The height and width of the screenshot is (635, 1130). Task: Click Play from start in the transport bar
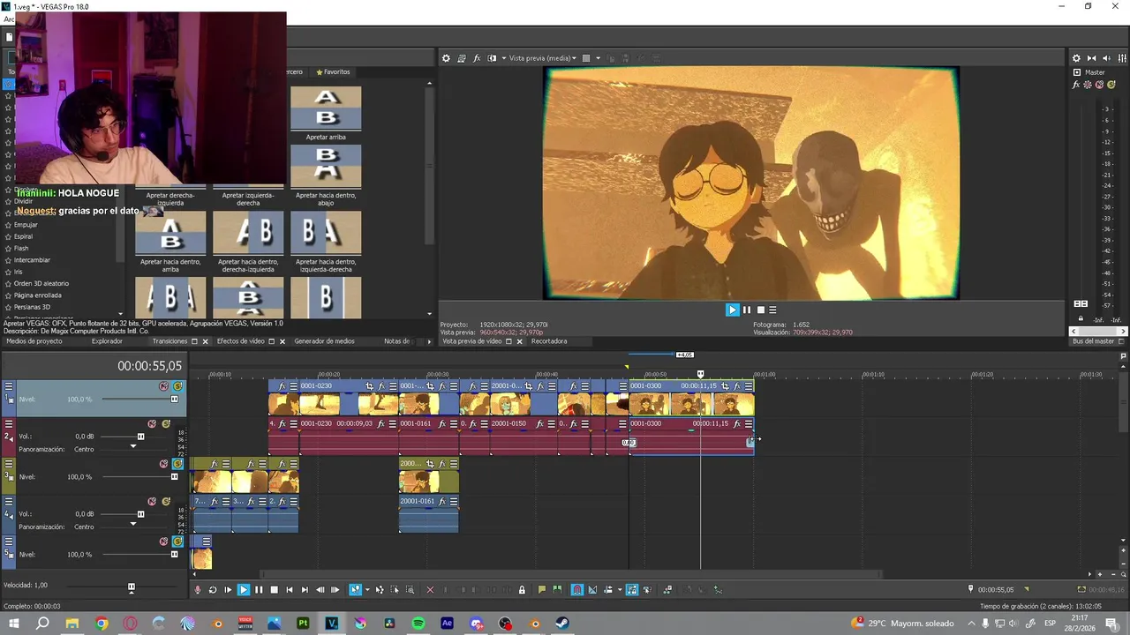(228, 590)
